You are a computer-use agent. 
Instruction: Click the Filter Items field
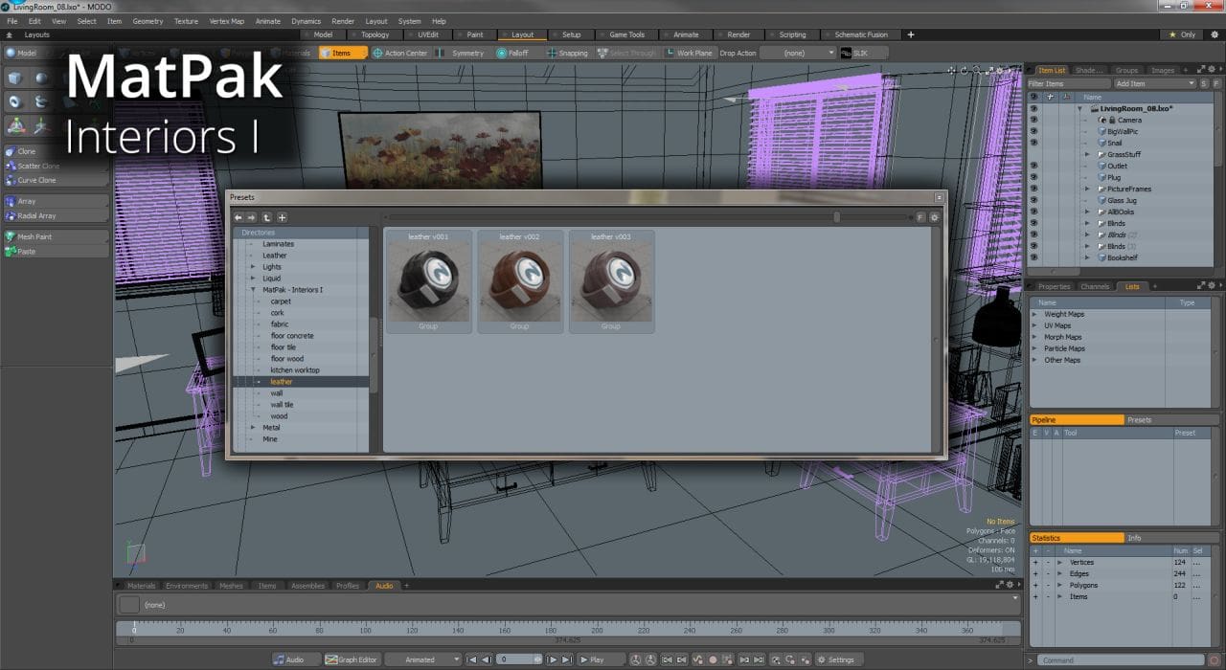(1069, 83)
